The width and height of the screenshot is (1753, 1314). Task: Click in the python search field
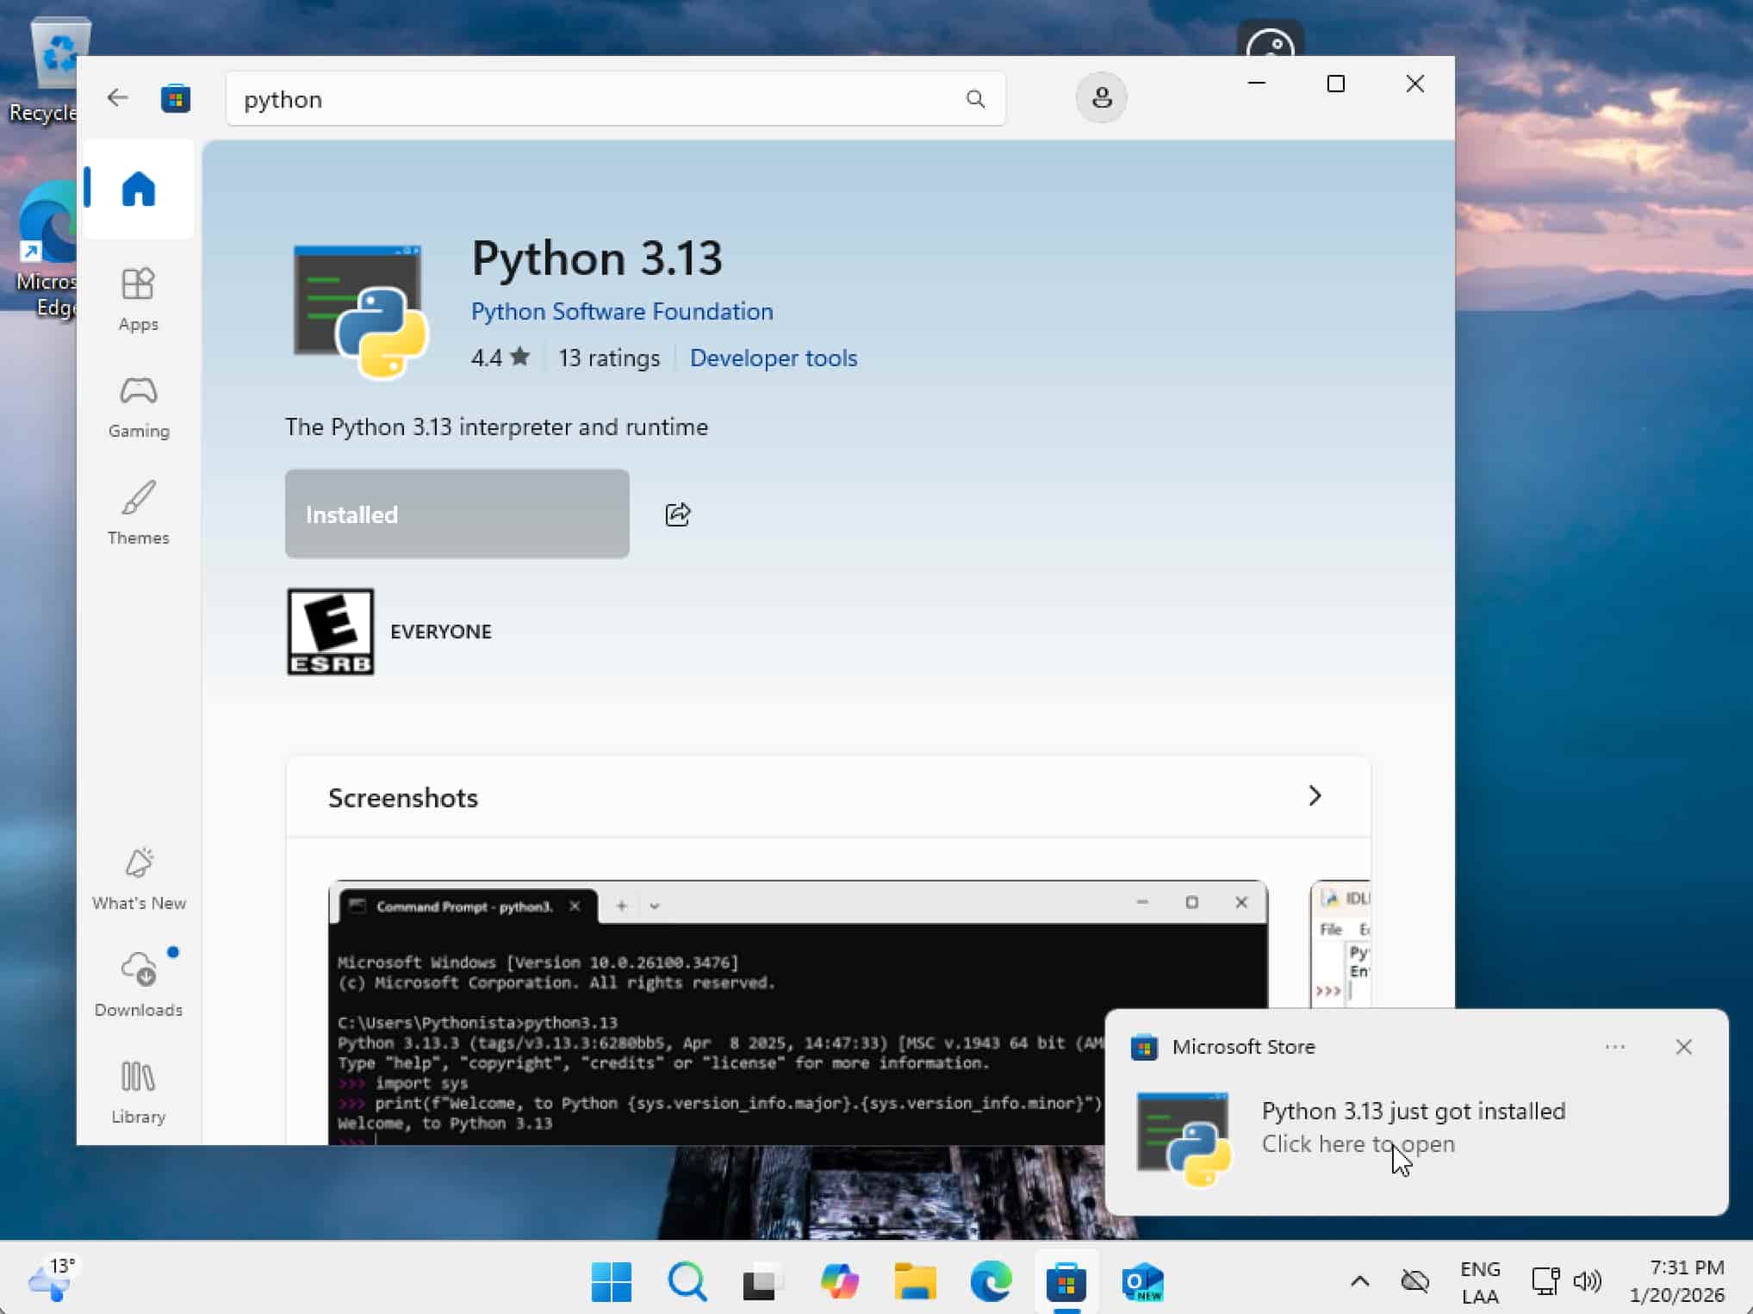[594, 99]
